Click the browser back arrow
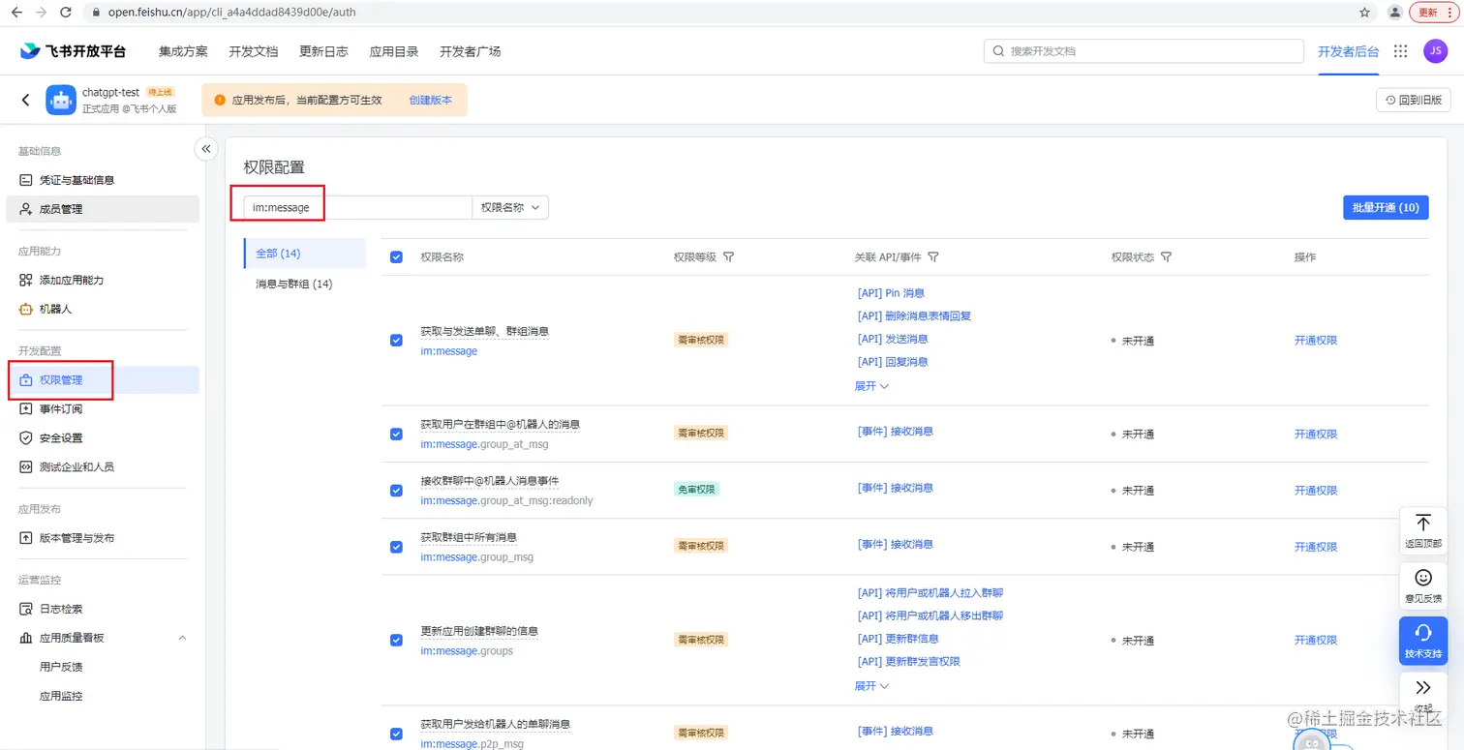 pos(16,13)
